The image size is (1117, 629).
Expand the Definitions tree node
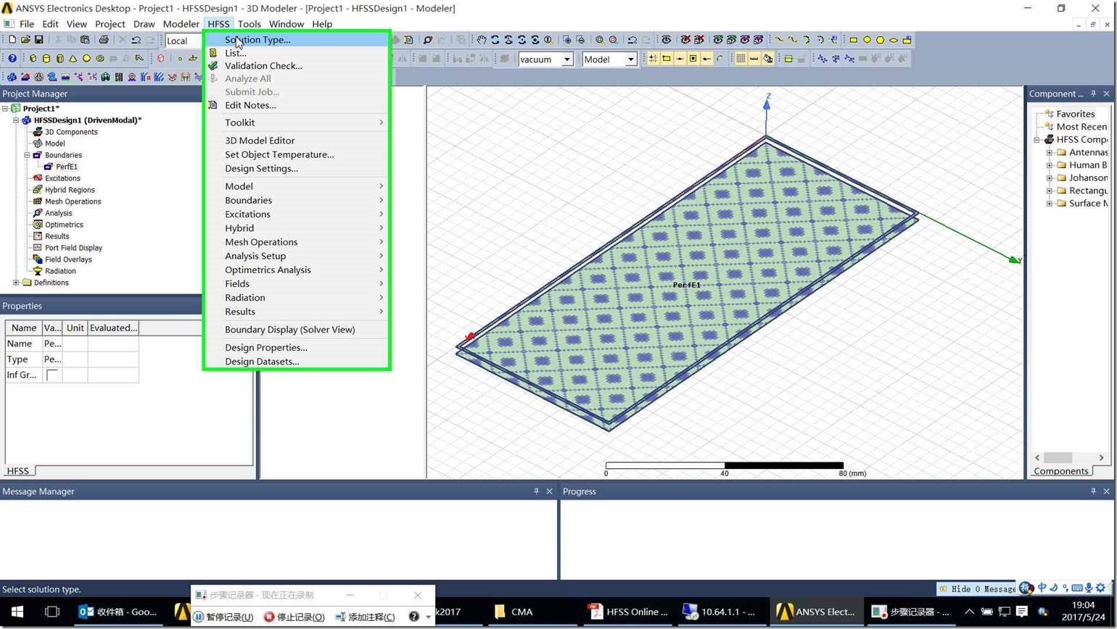point(16,283)
